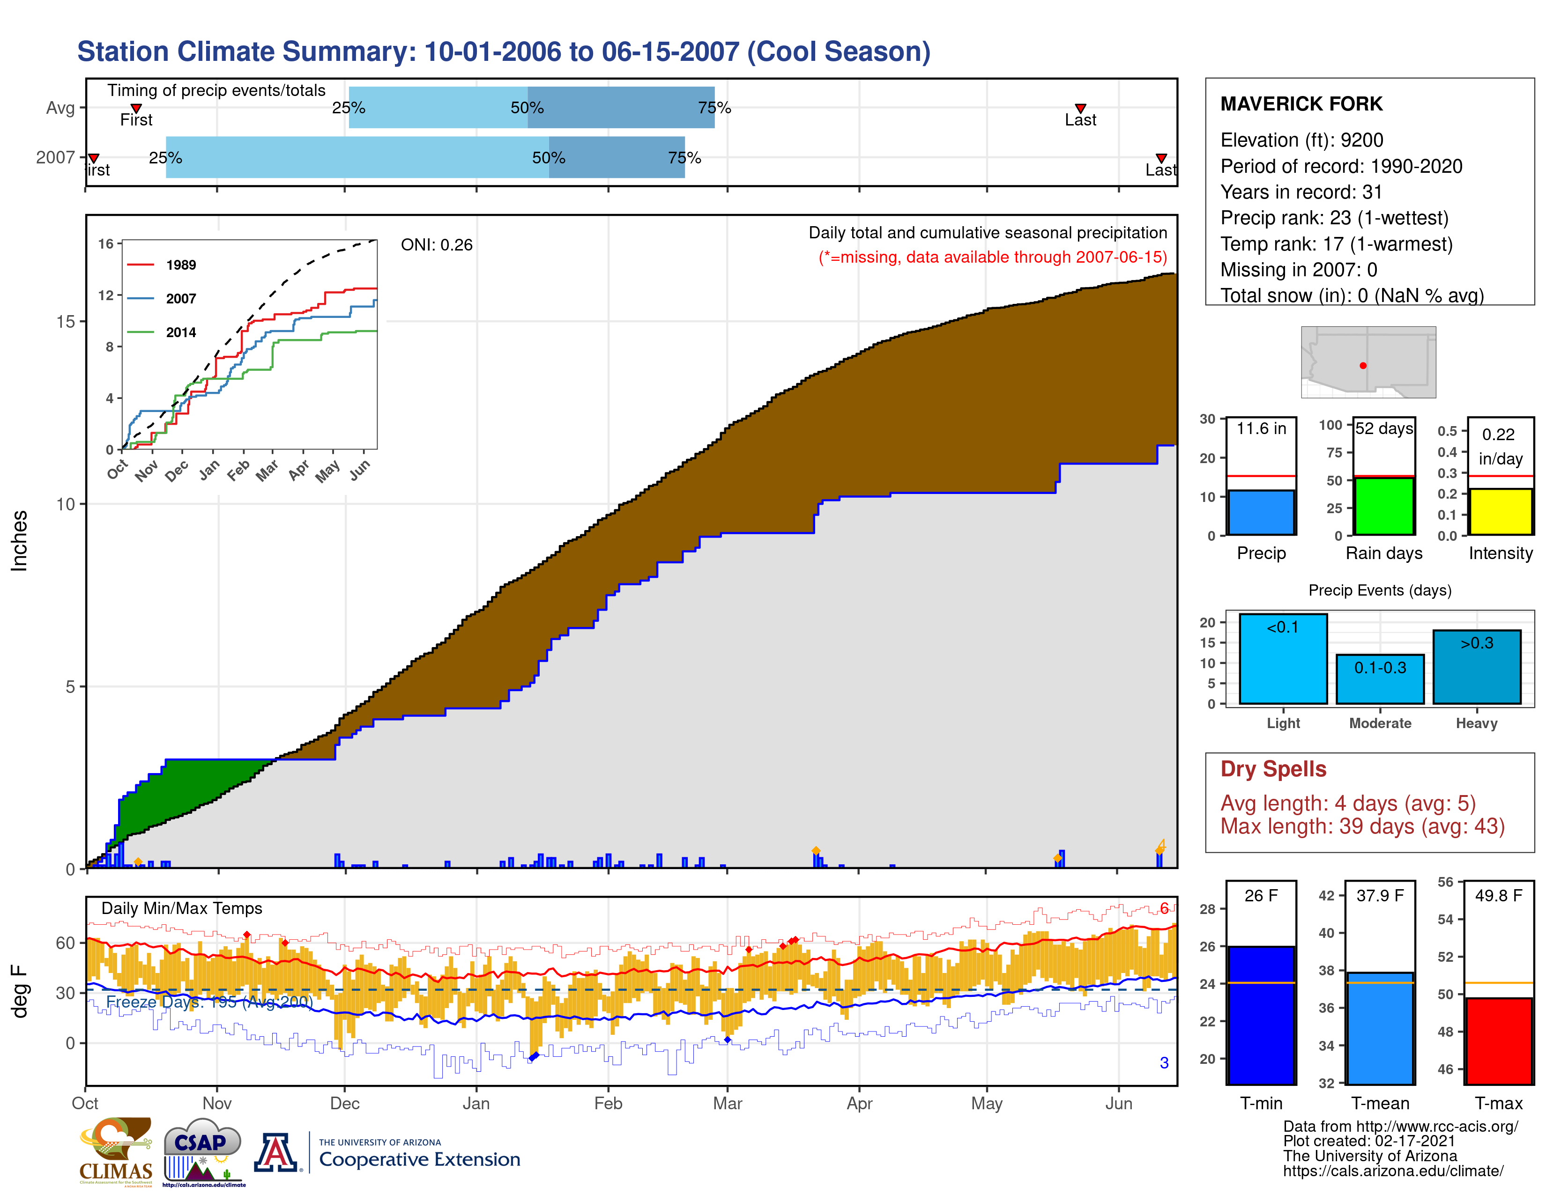
Task: Click 'Avg length: 4 days (avg: 5)'
Action: click(1348, 803)
